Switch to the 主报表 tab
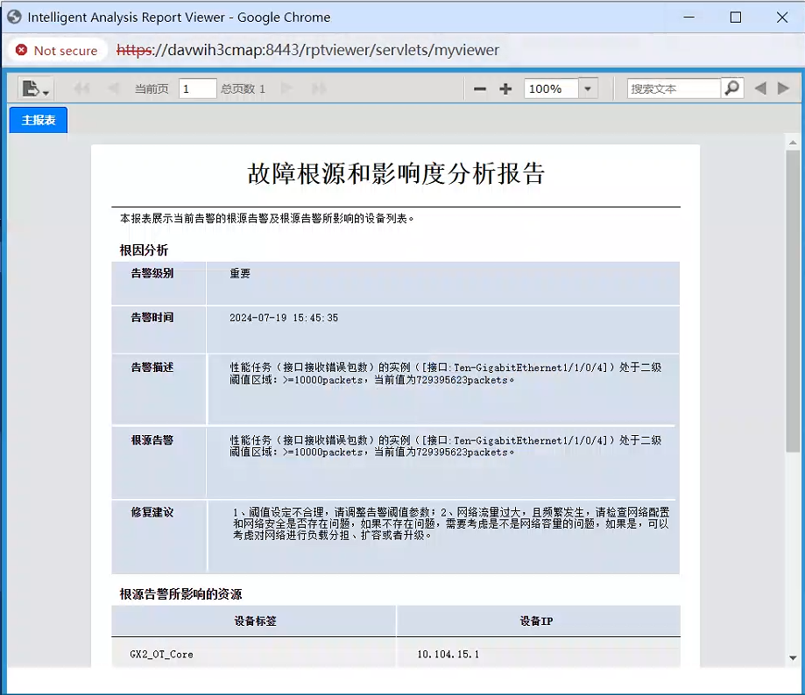 point(39,120)
